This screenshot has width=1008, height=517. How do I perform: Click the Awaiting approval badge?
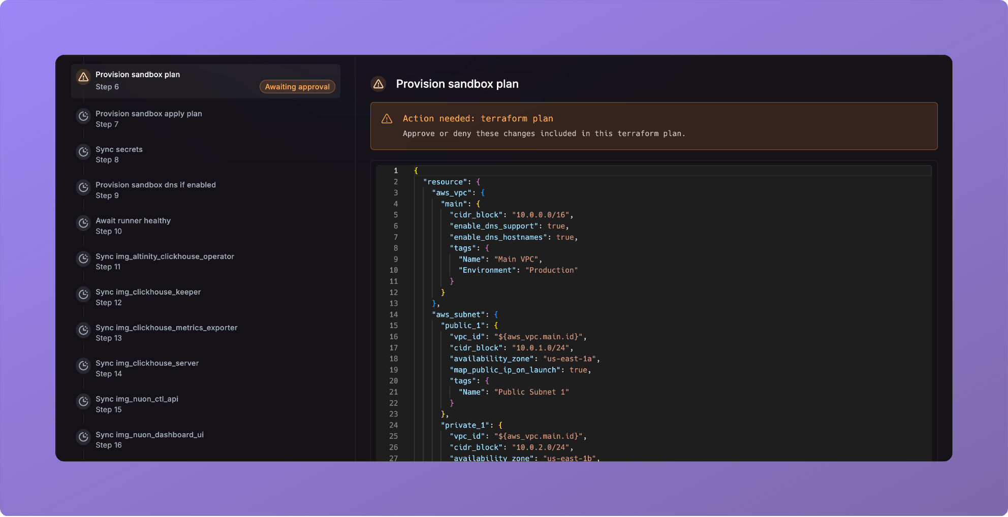coord(297,87)
